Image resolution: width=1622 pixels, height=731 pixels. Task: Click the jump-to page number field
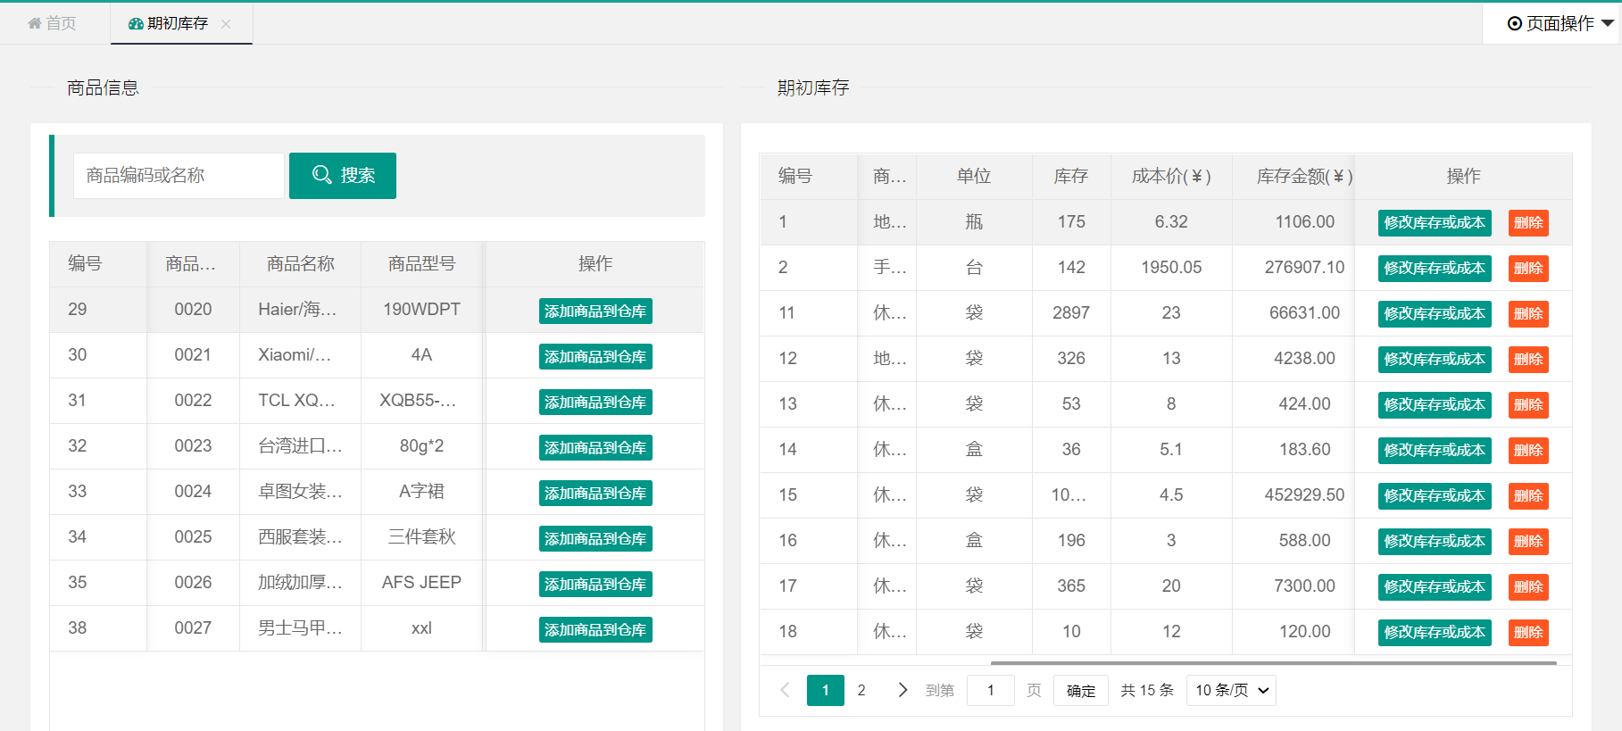tap(991, 690)
